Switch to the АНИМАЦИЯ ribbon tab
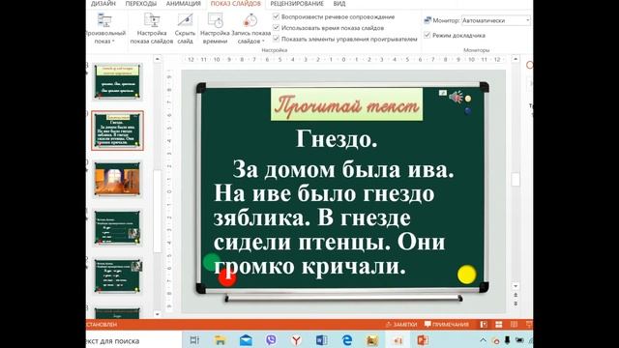Viewport: 619px width, 348px height. 183,4
